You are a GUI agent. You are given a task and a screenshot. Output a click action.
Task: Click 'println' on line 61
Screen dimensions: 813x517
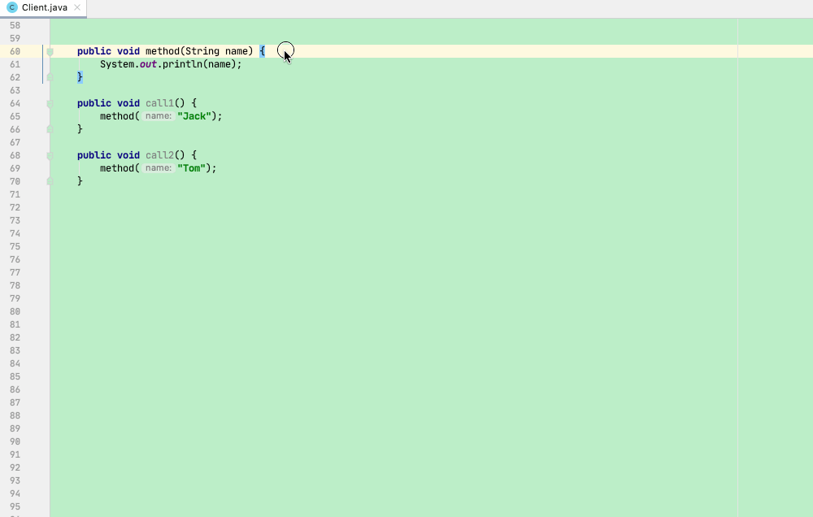point(182,64)
